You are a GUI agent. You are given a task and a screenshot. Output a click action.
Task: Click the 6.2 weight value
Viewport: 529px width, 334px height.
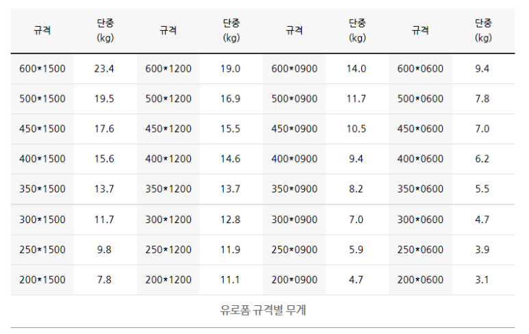point(482,159)
